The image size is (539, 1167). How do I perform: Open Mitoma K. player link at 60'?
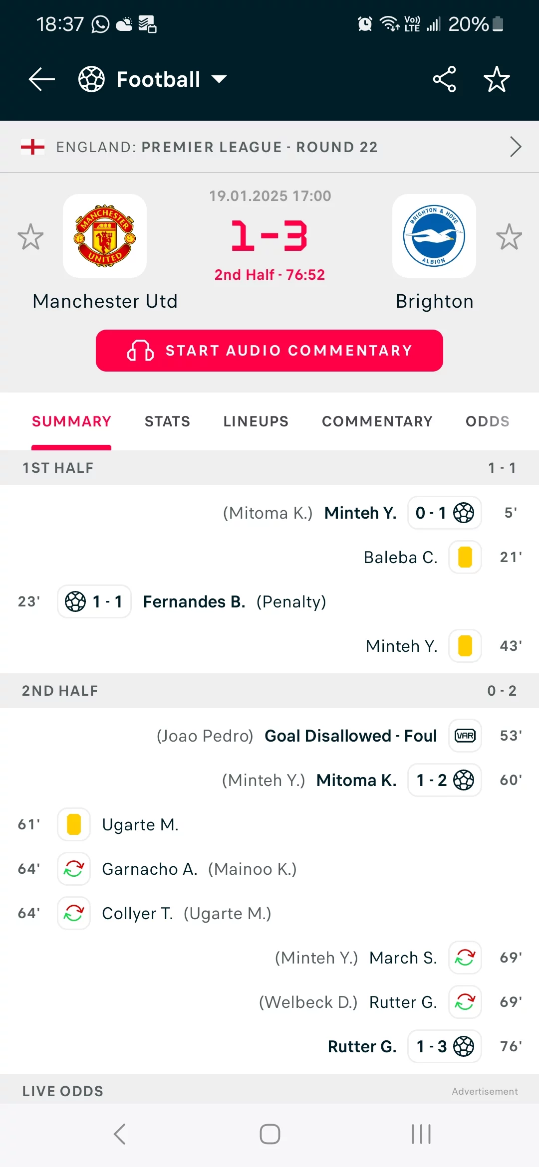tap(356, 780)
